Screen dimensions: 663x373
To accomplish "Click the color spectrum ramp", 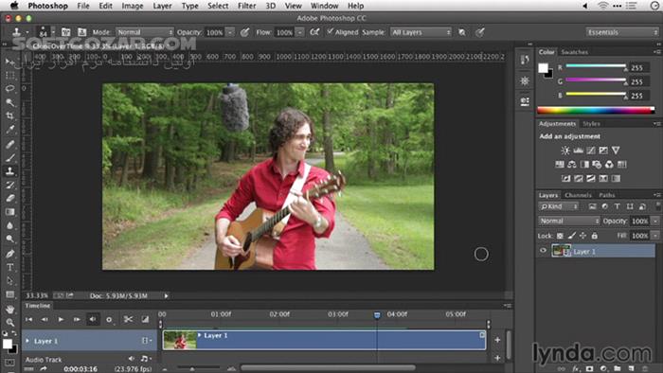I will point(596,111).
